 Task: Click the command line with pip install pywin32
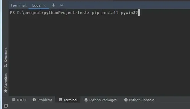point(75,13)
